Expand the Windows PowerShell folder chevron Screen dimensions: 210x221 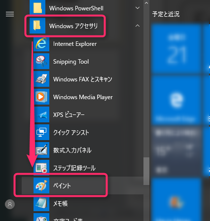point(138,8)
